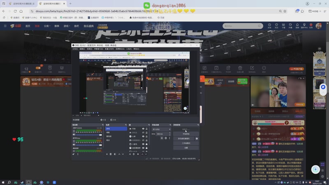Toggle visibility of the camera source

143,140
